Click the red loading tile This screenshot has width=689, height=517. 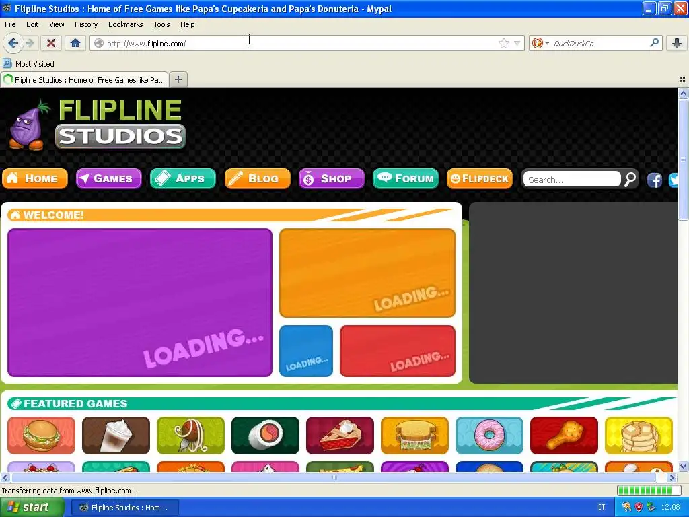click(x=397, y=351)
